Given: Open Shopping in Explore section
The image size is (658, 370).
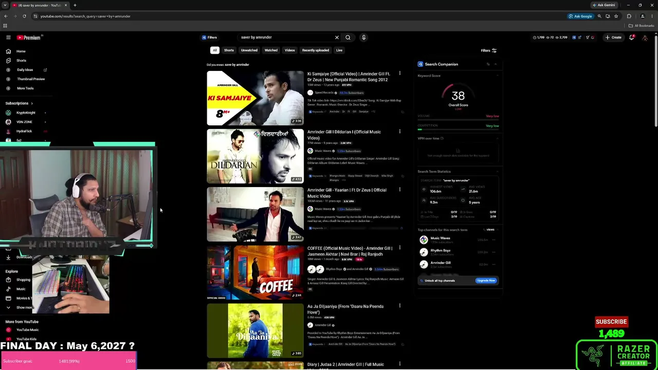Looking at the screenshot, I should point(23,280).
